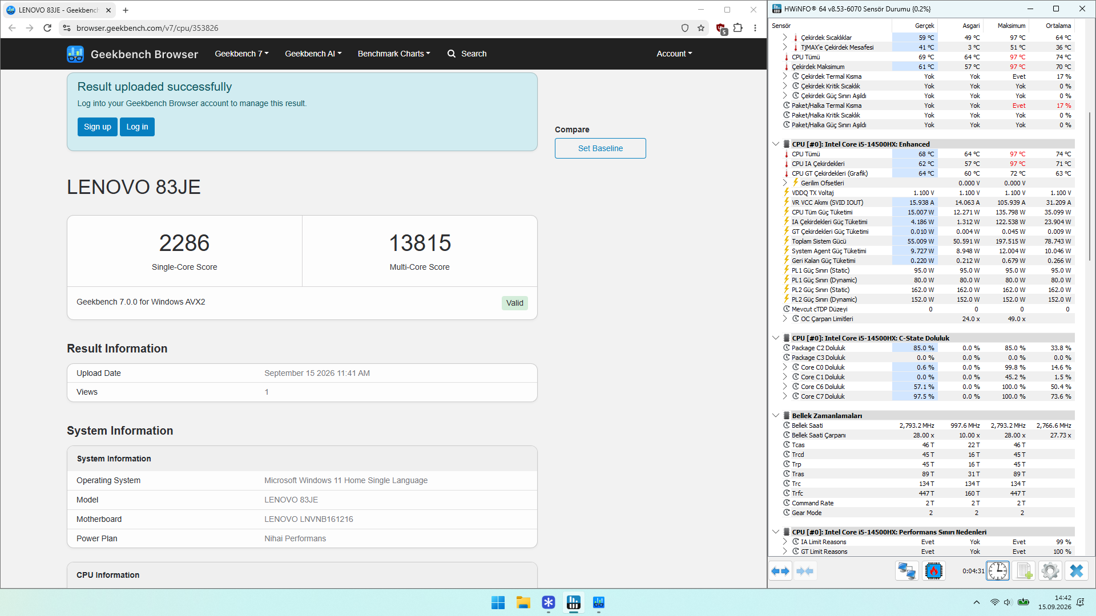Open the Benchmark Charts menu
The height and width of the screenshot is (616, 1096).
[394, 54]
